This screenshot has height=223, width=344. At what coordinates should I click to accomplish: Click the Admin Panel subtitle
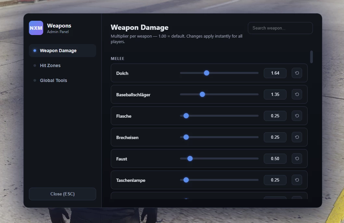58,32
